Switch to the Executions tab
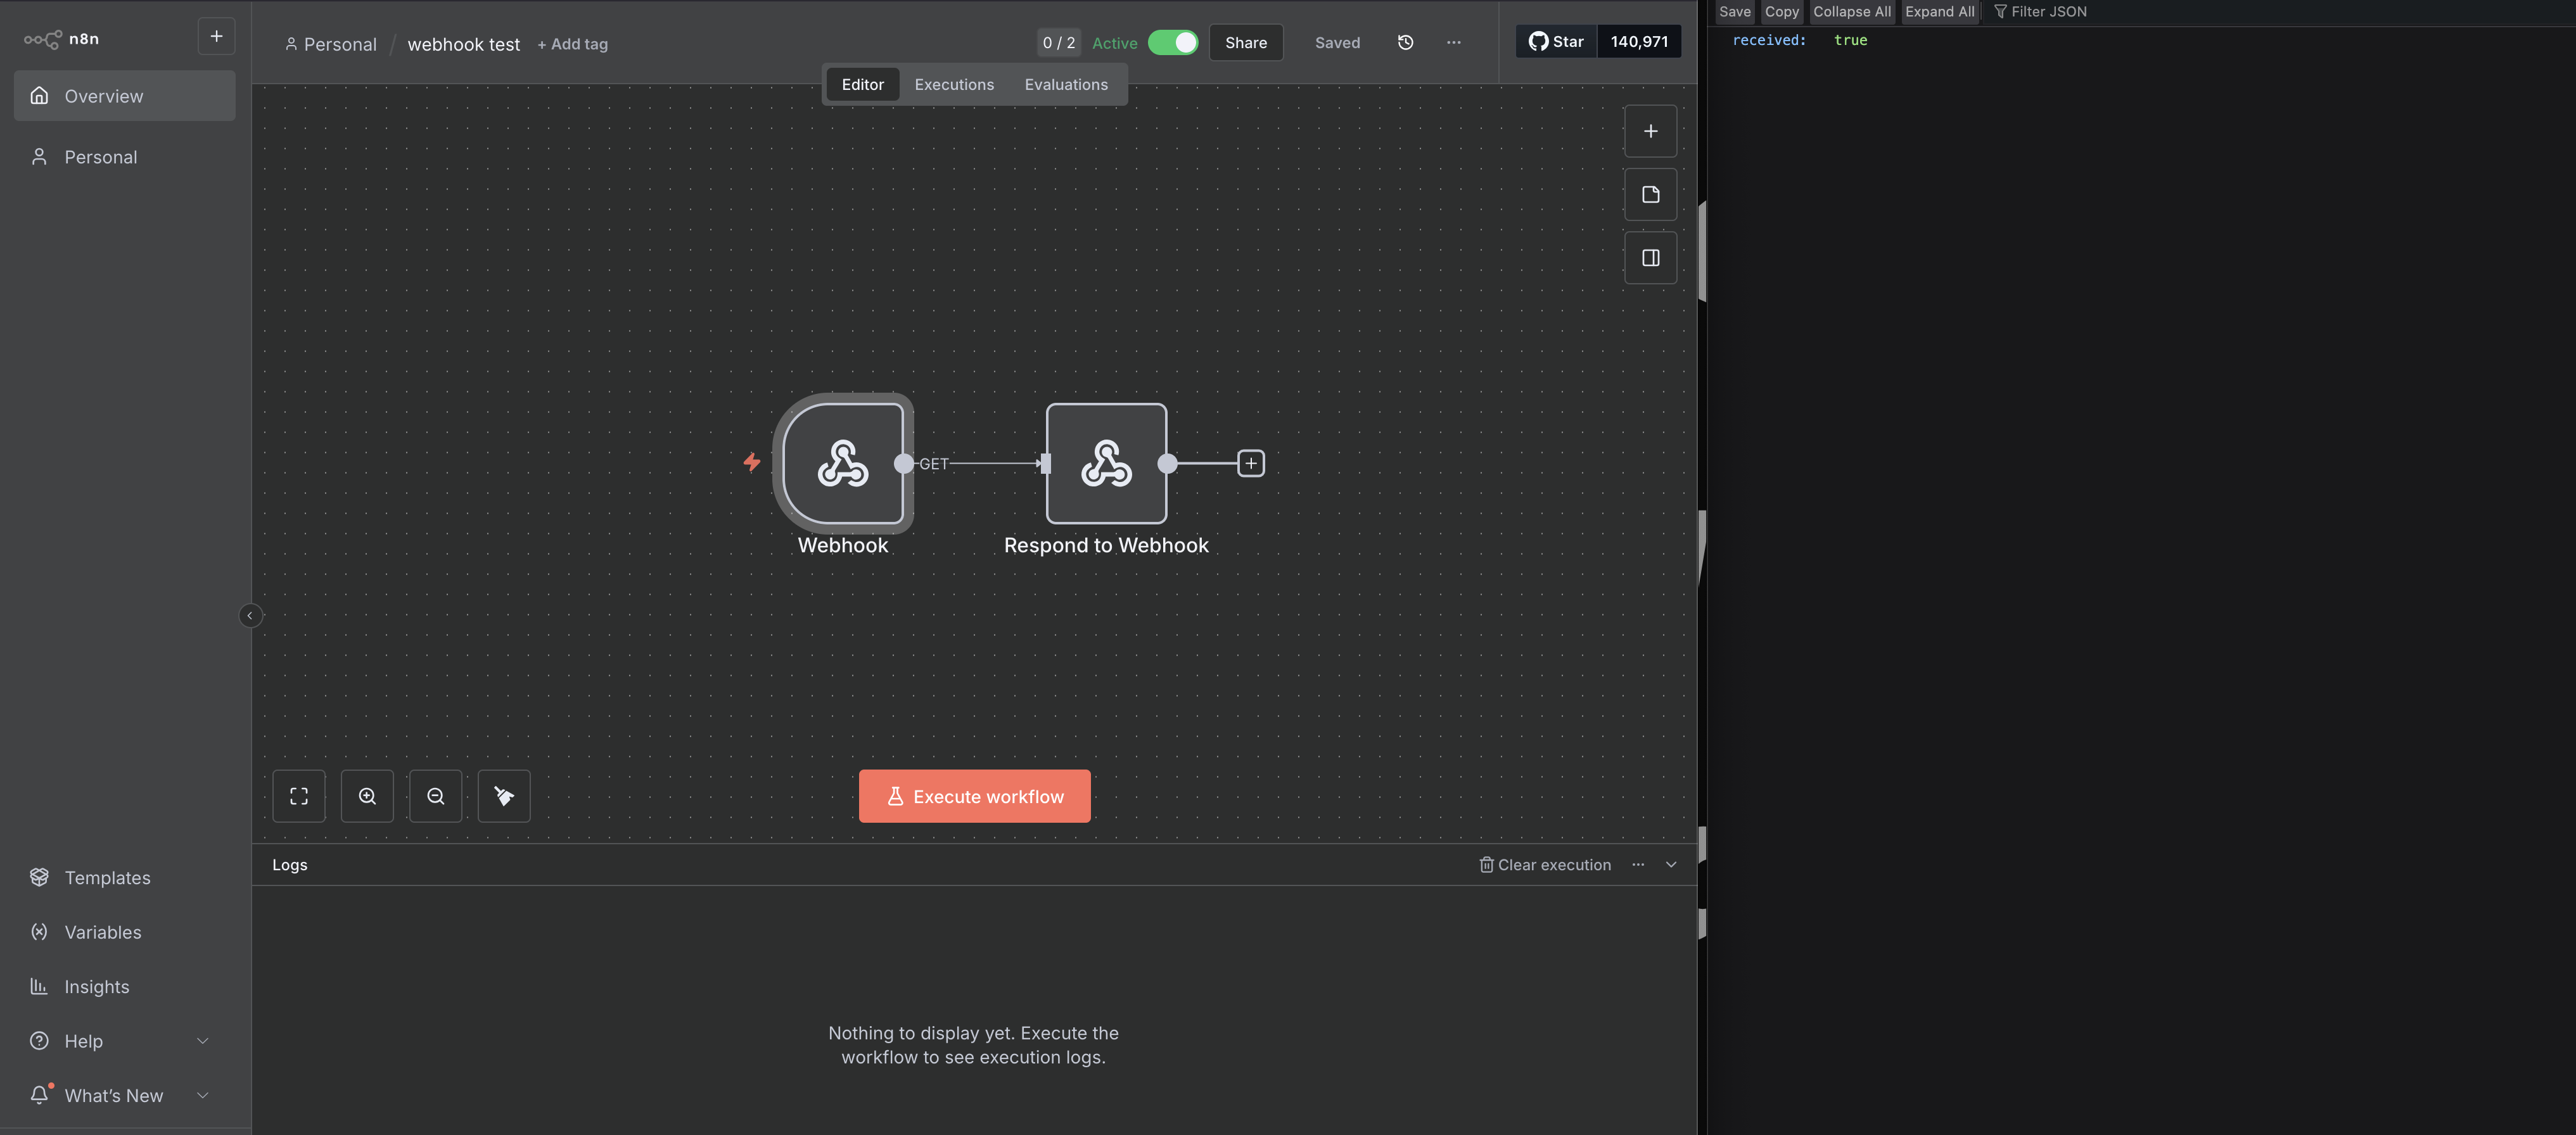This screenshot has width=2576, height=1135. 953,84
